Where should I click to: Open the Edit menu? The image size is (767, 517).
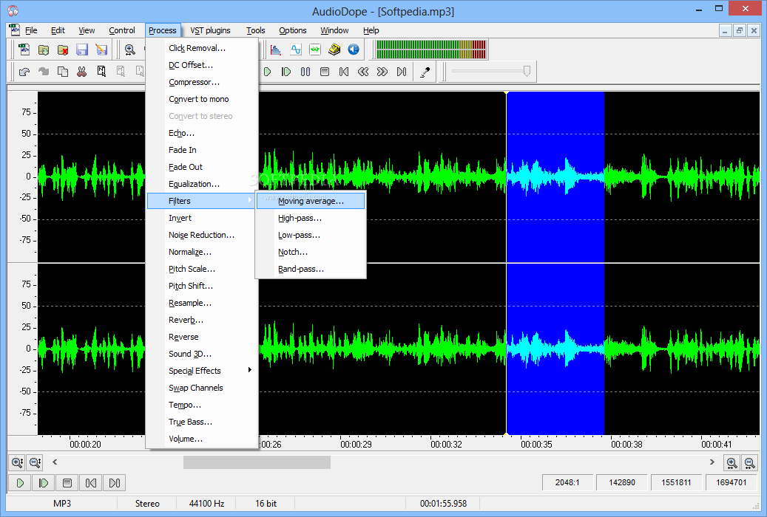coord(58,30)
